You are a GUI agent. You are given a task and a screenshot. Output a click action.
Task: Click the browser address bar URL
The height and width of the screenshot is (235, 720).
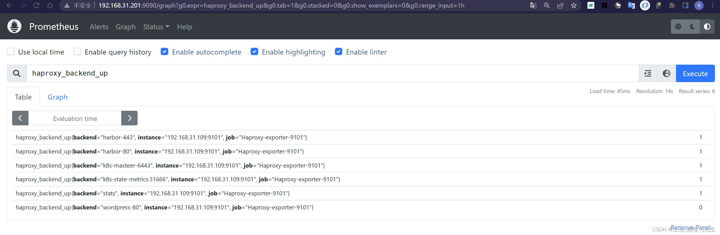[281, 5]
